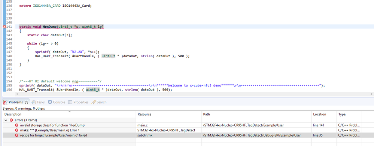374x146 pixels.
Task: Select error 'invalid storage class for function HexDump'
Action: coord(53,125)
